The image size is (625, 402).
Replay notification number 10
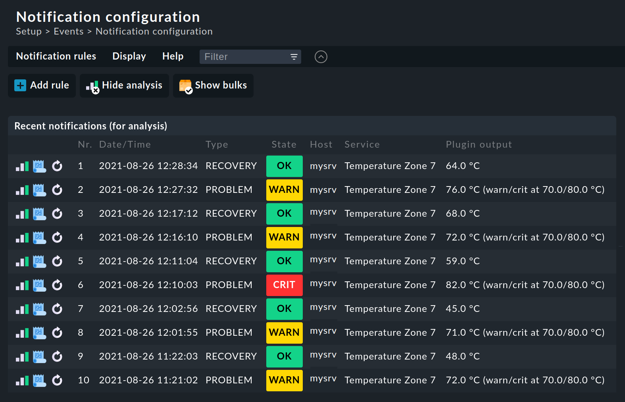[57, 380]
